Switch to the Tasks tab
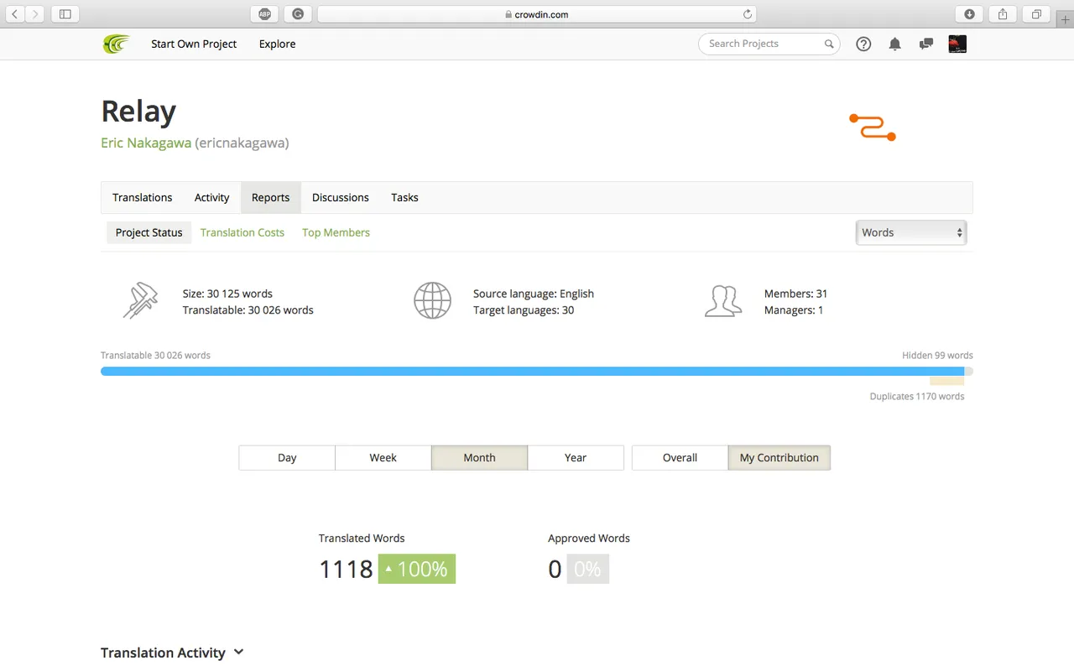1074x671 pixels. pyautogui.click(x=404, y=197)
